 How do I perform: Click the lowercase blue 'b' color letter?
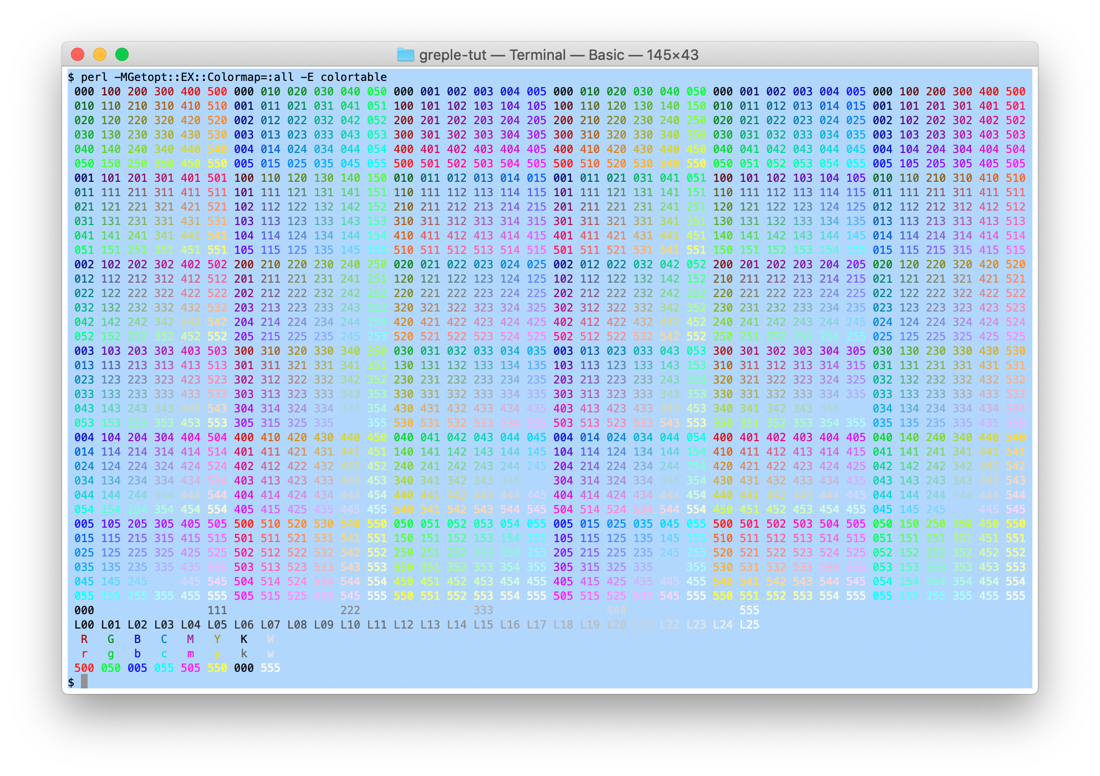coord(137,654)
